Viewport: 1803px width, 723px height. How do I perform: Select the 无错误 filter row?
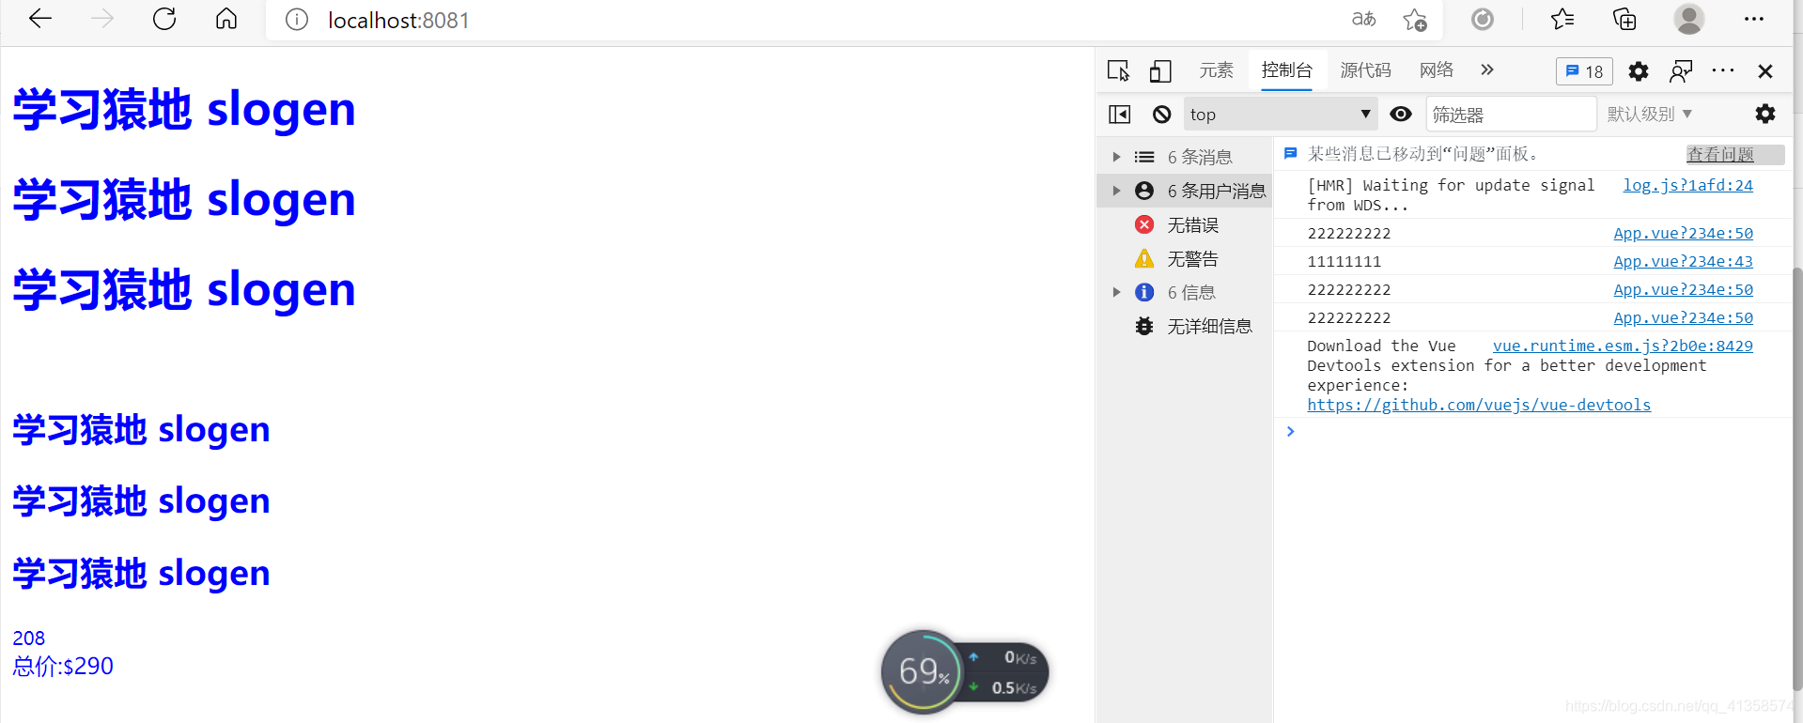[x=1185, y=224]
